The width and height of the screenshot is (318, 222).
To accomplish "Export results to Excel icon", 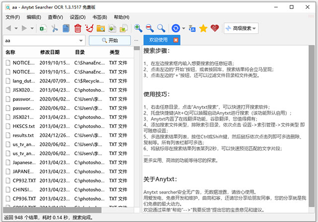I will pos(43,28).
